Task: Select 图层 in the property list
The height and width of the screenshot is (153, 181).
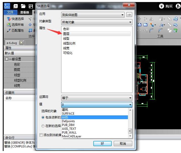Action: (x=97, y=34)
